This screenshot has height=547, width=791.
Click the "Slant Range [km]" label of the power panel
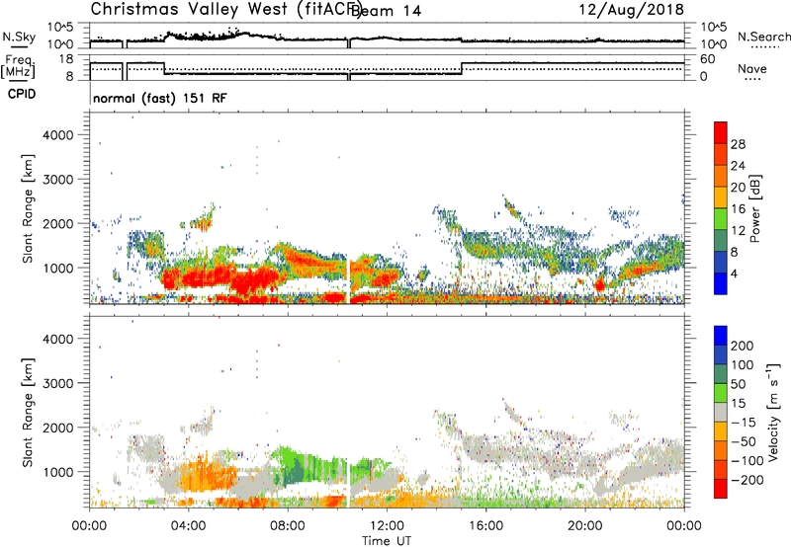28,208
